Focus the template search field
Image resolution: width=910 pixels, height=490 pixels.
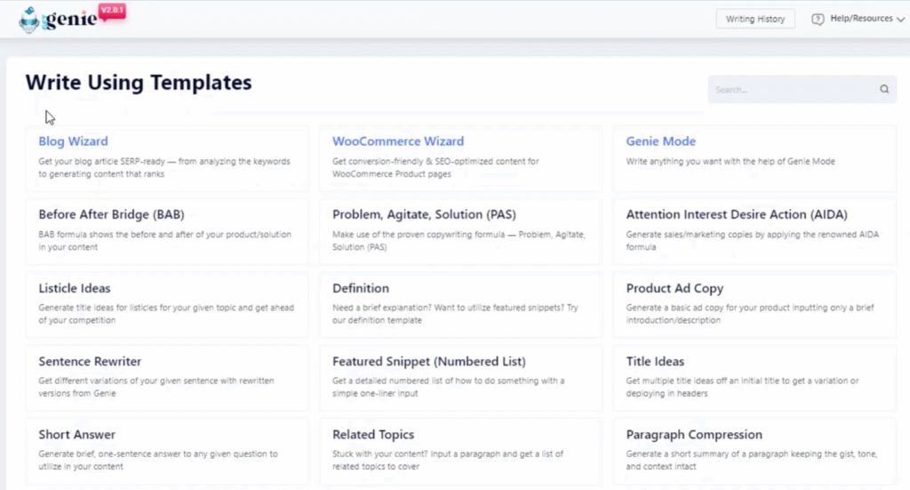(x=802, y=90)
